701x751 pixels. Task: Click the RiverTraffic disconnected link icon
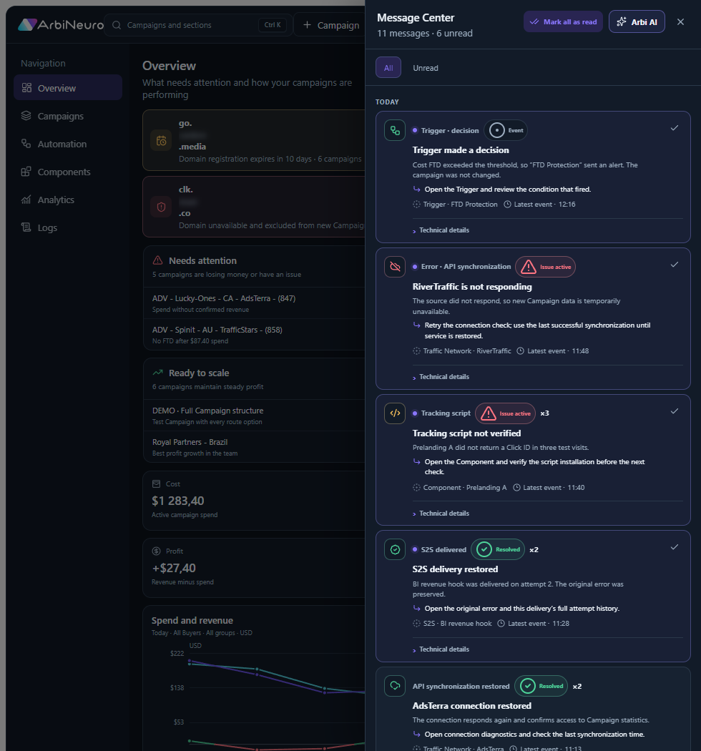(x=395, y=266)
